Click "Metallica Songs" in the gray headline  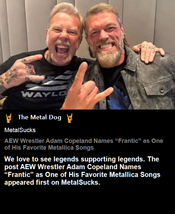[71, 148]
